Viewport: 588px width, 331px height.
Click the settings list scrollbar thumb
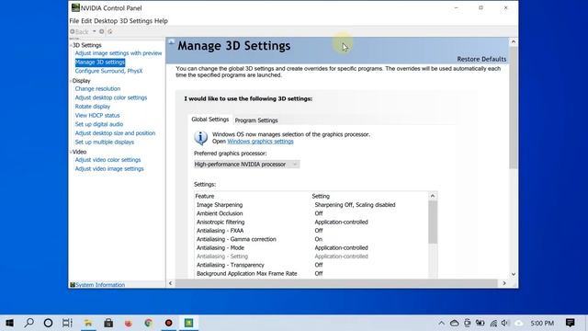click(433, 223)
